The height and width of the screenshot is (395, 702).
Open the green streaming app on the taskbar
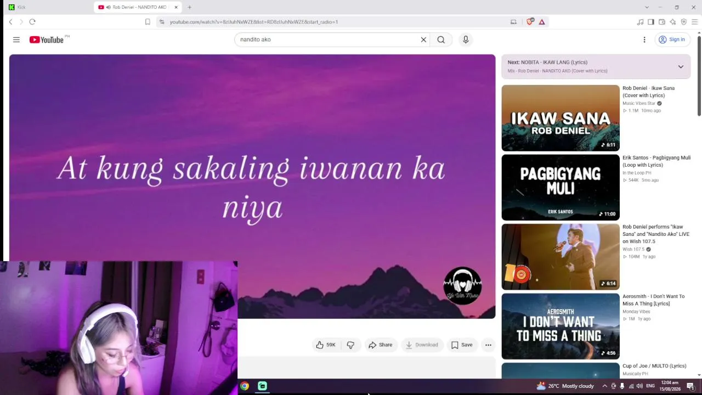click(x=262, y=386)
